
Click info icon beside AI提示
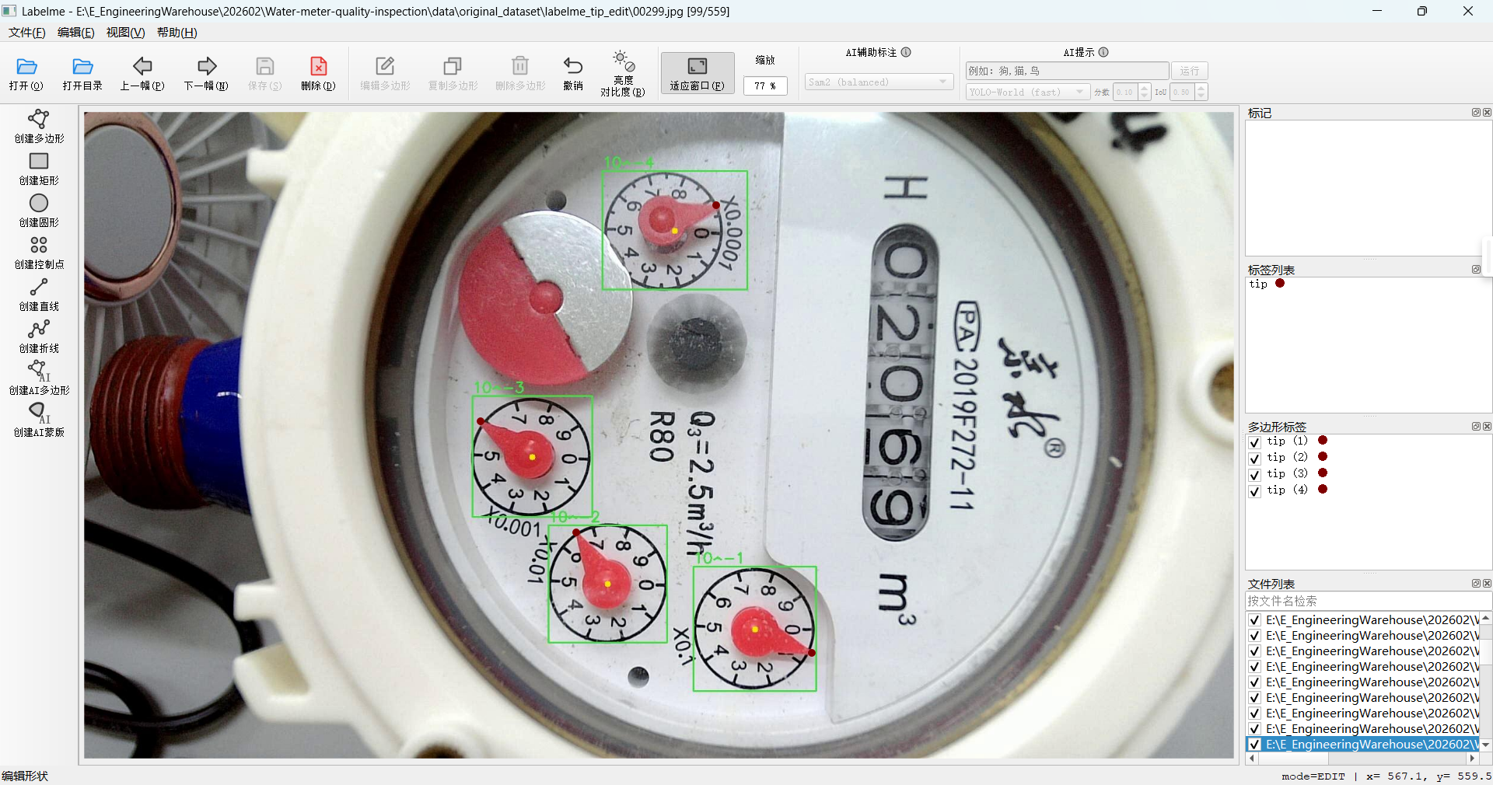[1103, 52]
